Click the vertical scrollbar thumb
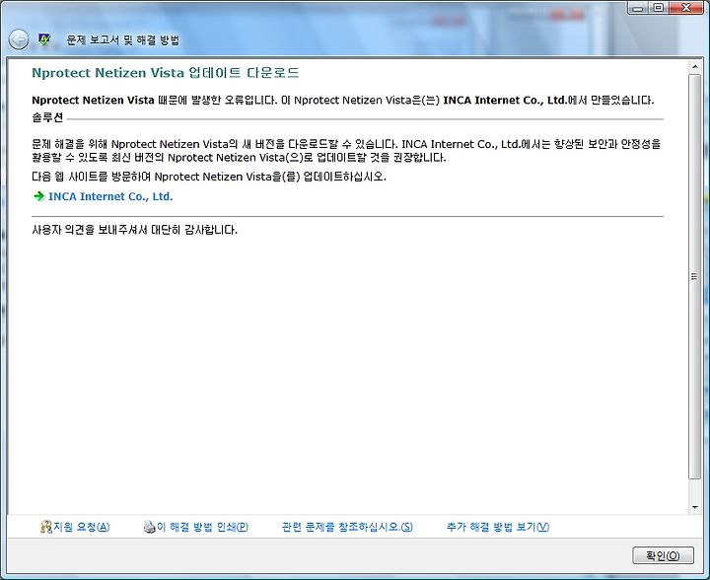 694,276
